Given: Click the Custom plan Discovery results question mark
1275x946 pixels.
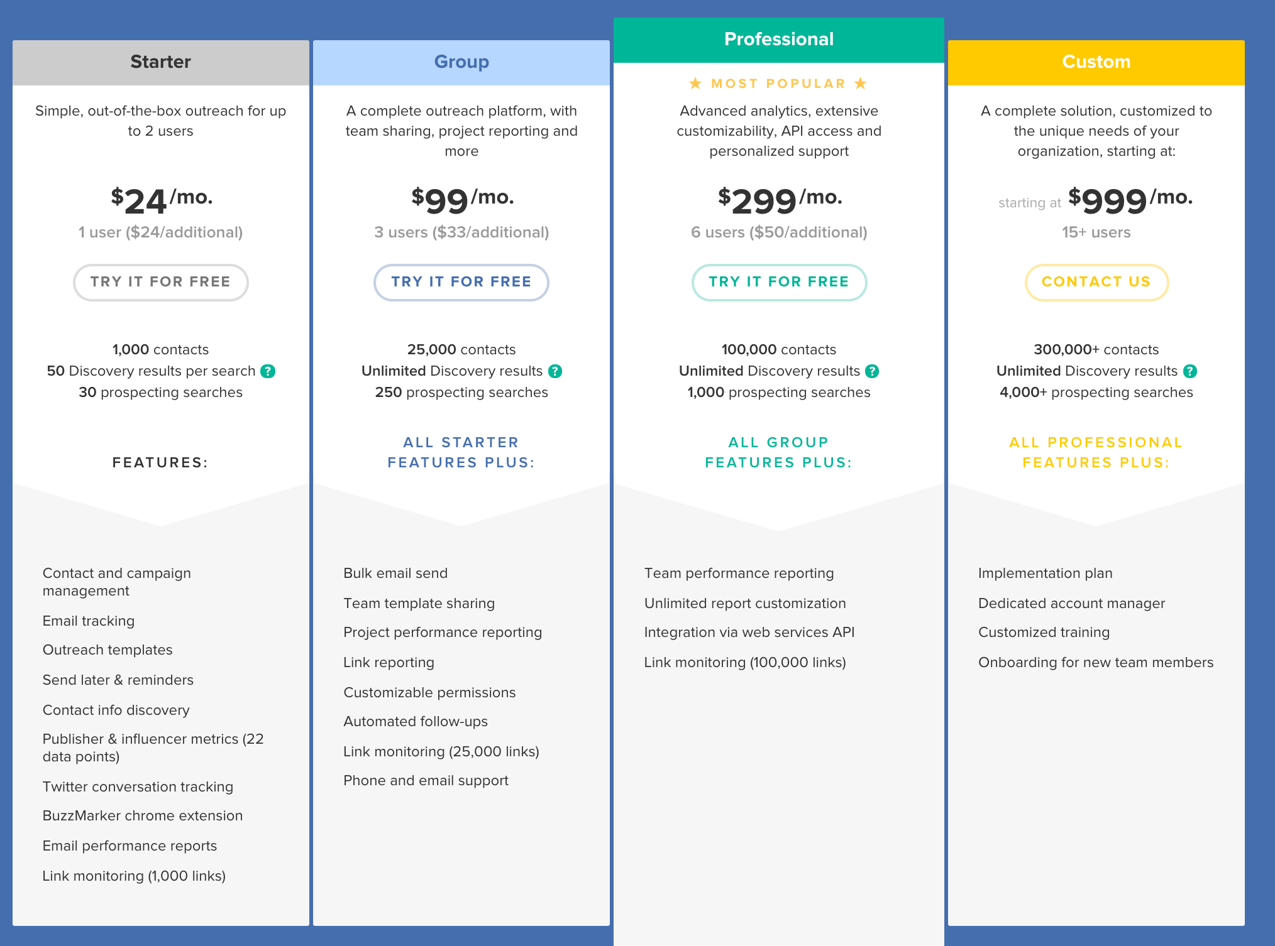Looking at the screenshot, I should pos(1190,371).
